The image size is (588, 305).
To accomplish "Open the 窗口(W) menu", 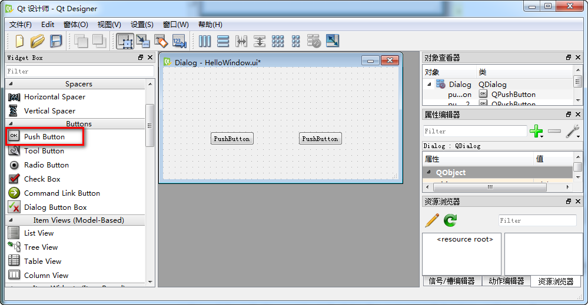I will (175, 25).
